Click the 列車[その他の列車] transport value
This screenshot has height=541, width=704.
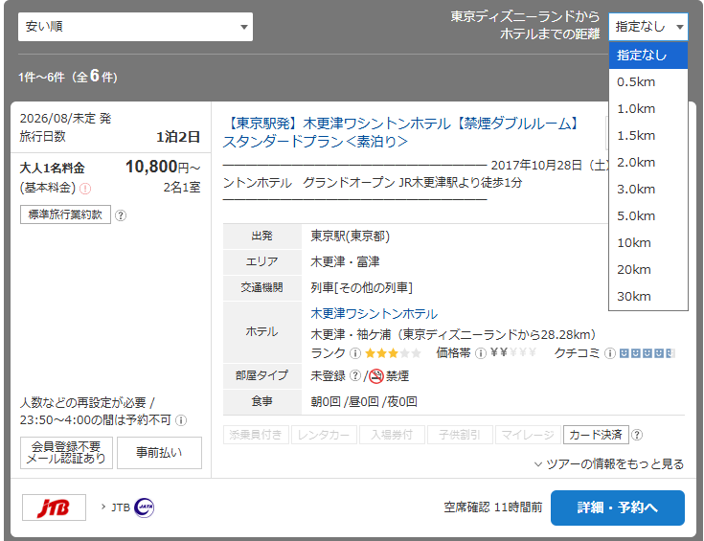pos(361,288)
